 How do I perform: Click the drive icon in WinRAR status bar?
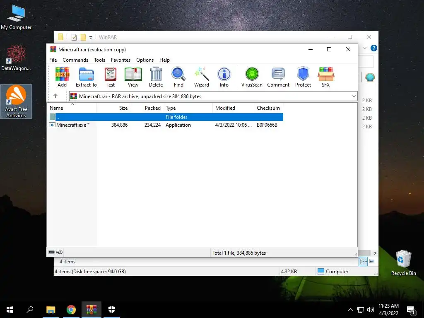tap(51, 252)
